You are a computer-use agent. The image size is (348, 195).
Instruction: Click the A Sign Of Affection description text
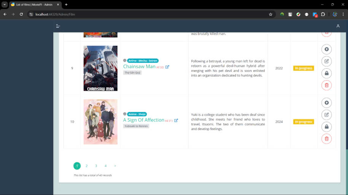click(x=228, y=122)
